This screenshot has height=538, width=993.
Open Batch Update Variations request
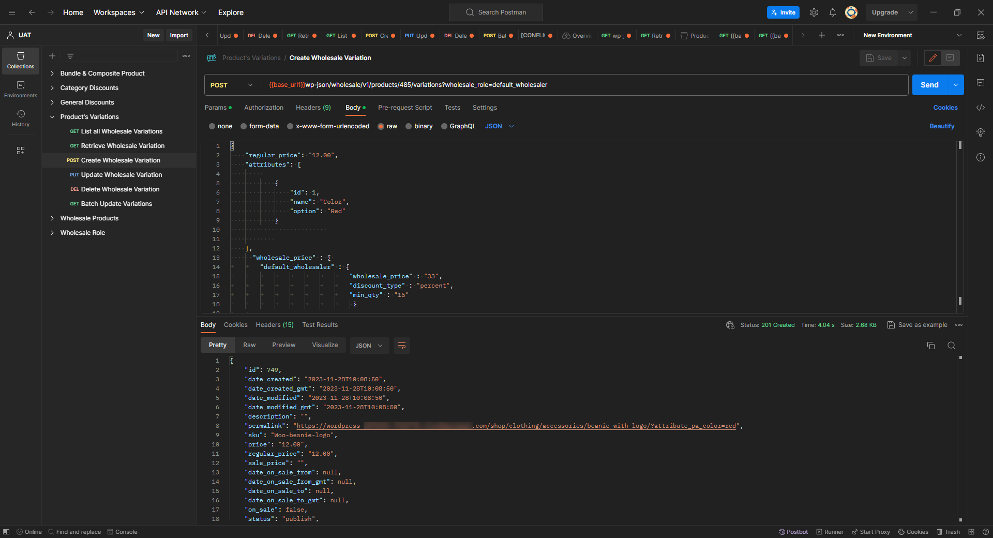116,204
